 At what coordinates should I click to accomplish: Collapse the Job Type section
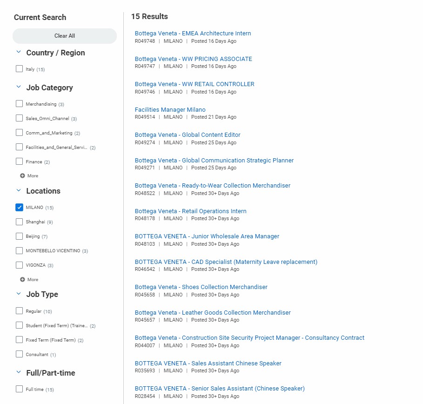(x=19, y=294)
